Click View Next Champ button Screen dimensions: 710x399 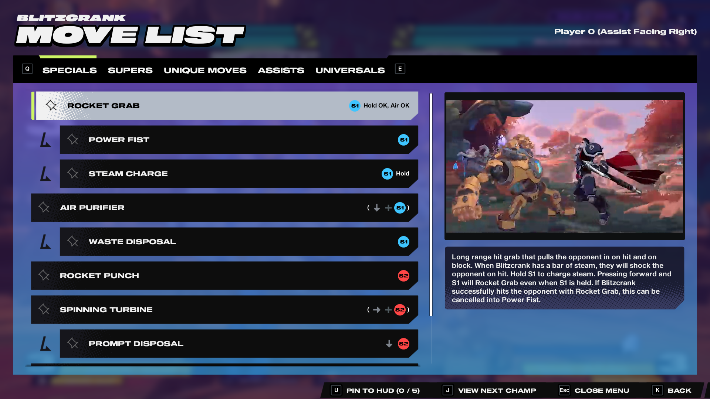click(490, 391)
